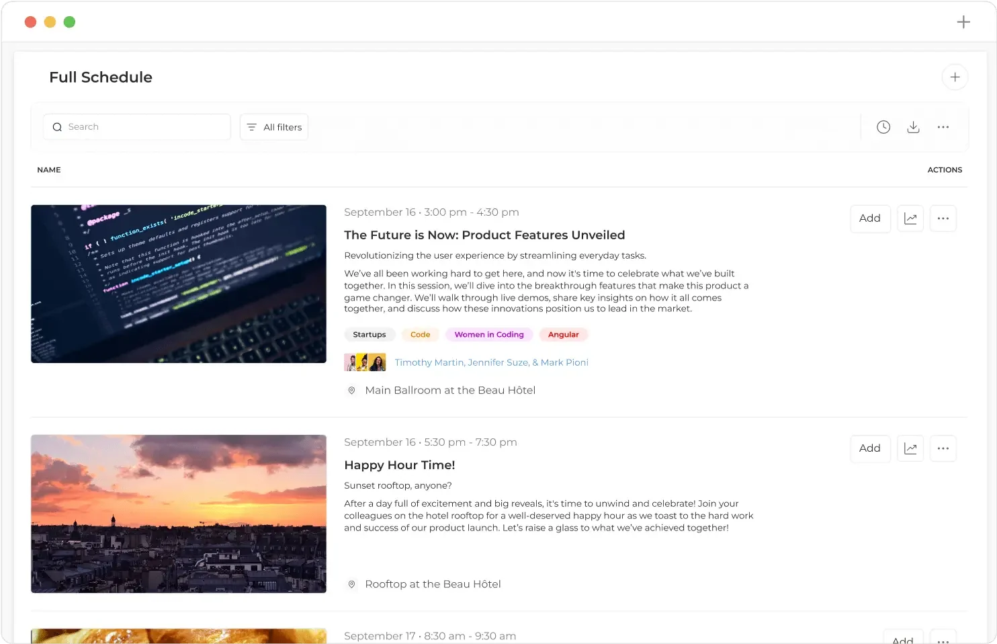Add the Product Features Unveiled session
This screenshot has width=997, height=644.
(x=870, y=218)
